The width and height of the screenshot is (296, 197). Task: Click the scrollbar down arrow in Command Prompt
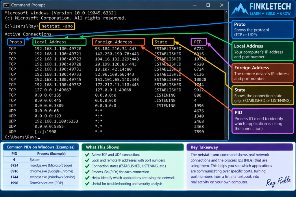coord(226,138)
